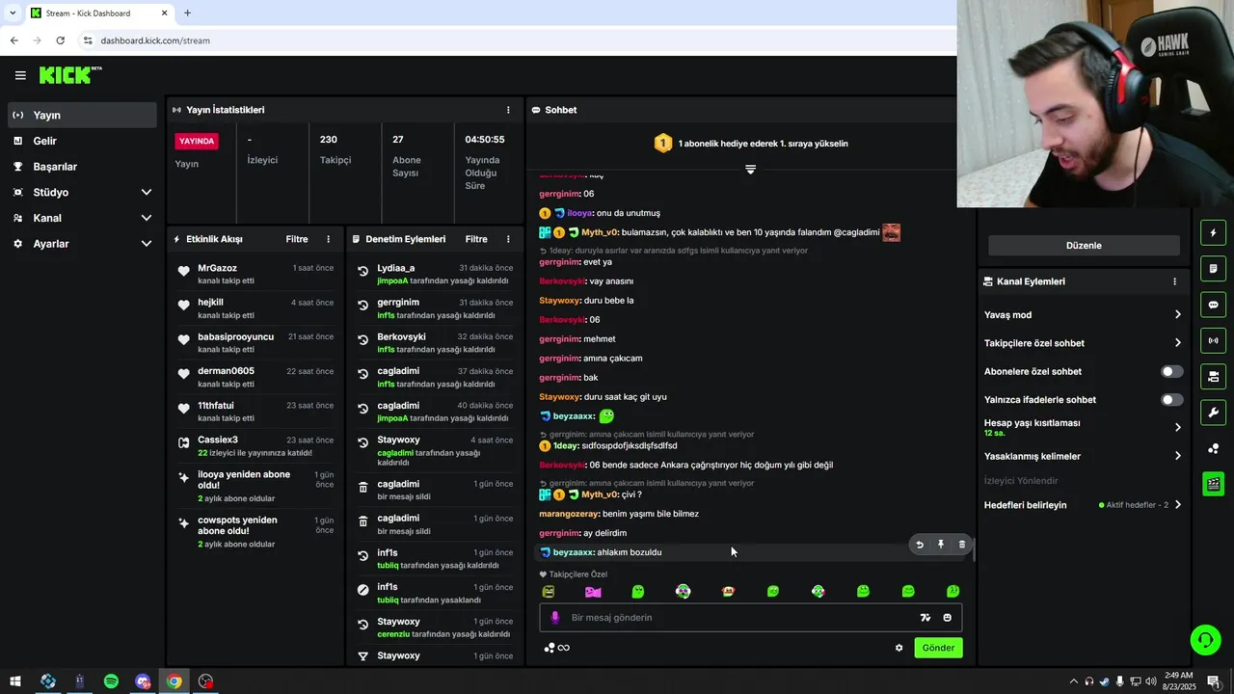Image resolution: width=1234 pixels, height=694 pixels.
Task: Collapse the gift leaderboard chevron under banner
Action: (x=750, y=169)
